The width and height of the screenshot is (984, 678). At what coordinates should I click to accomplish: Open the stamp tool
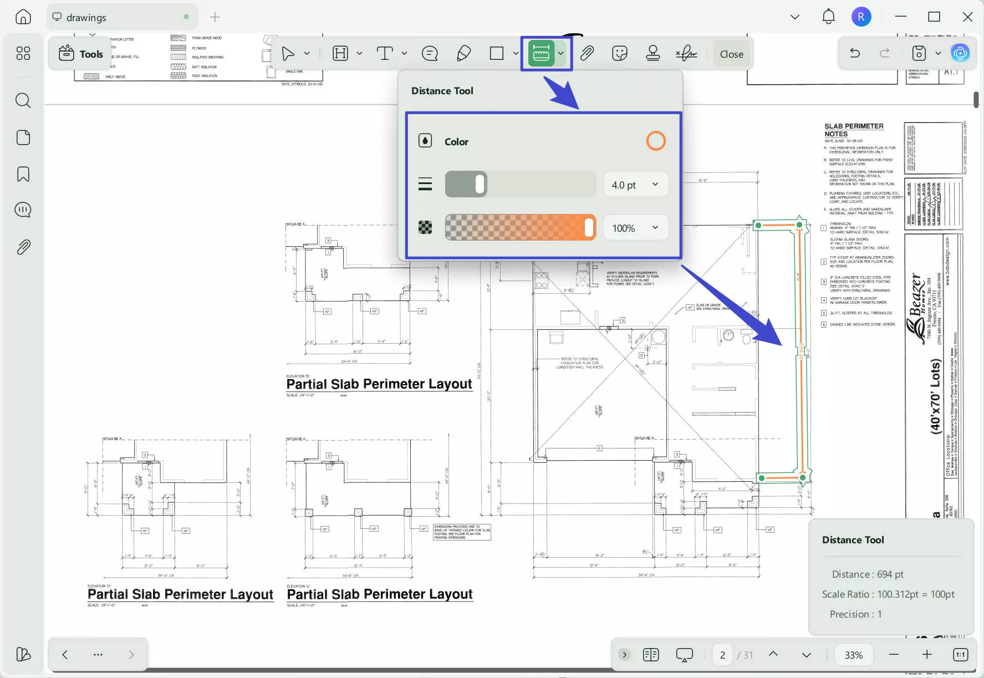(652, 53)
